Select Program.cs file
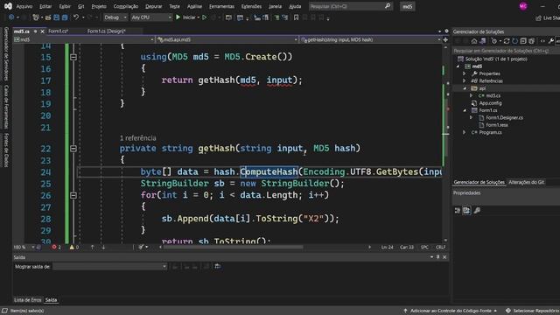The height and width of the screenshot is (315, 560). [x=490, y=132]
